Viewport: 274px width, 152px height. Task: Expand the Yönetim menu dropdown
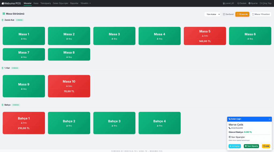pyautogui.click(x=86, y=3)
